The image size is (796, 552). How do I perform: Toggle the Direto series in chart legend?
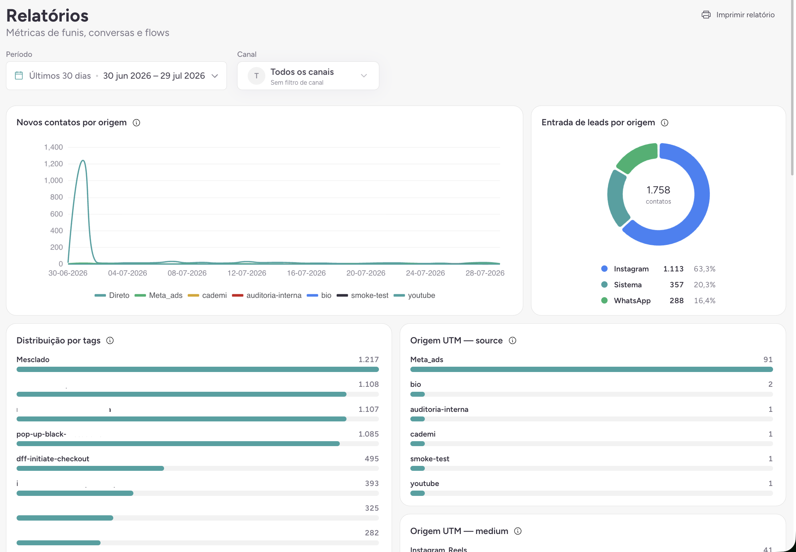(112, 295)
